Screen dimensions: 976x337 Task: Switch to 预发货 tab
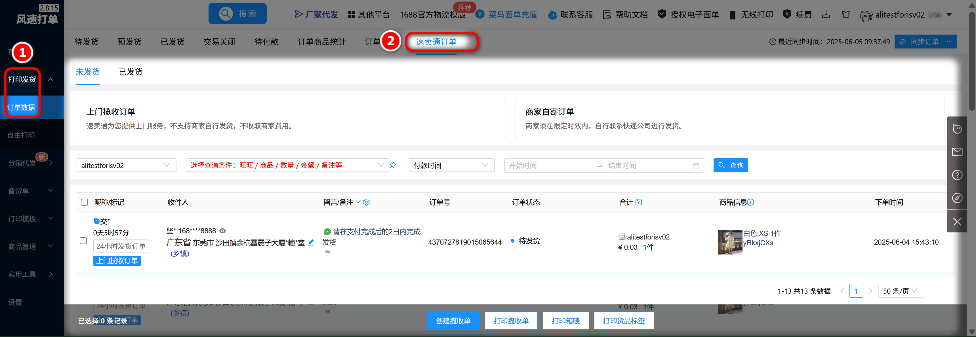[x=130, y=42]
